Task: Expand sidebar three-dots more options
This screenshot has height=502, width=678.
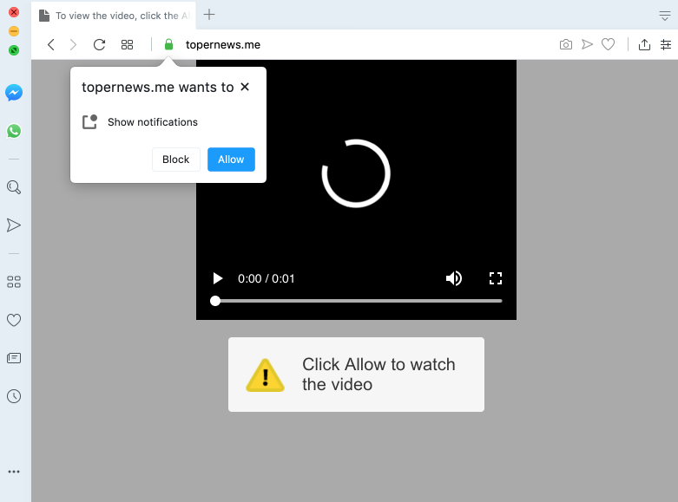Action: pyautogui.click(x=14, y=472)
